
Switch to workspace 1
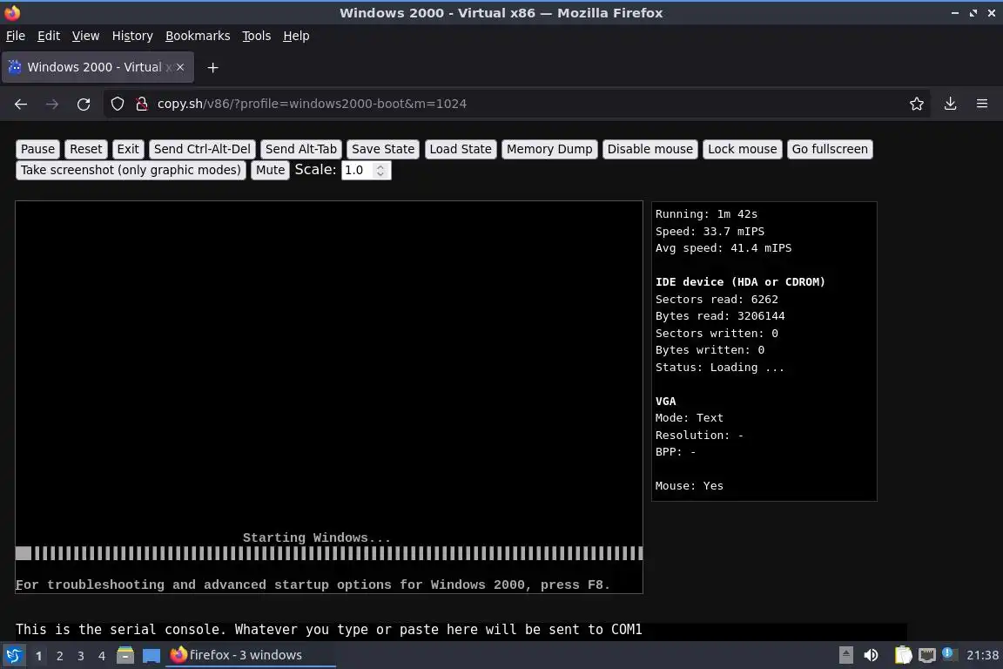(x=38, y=656)
